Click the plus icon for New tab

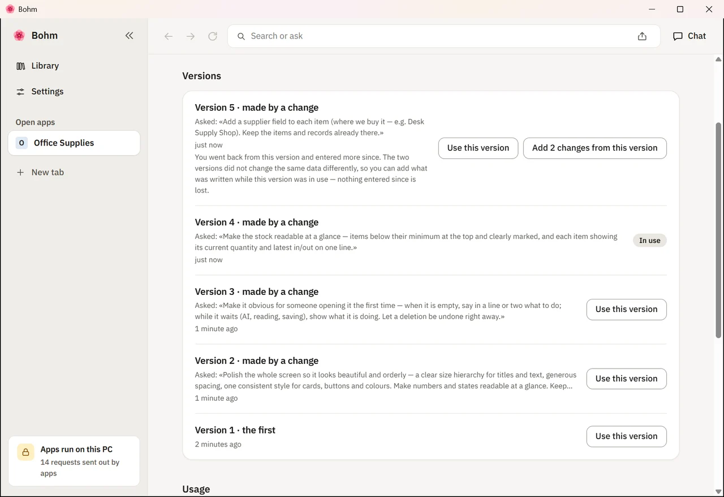click(x=20, y=172)
